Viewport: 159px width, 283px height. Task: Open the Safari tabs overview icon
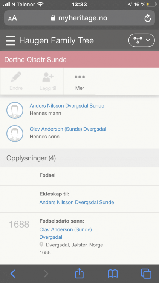pos(146,274)
